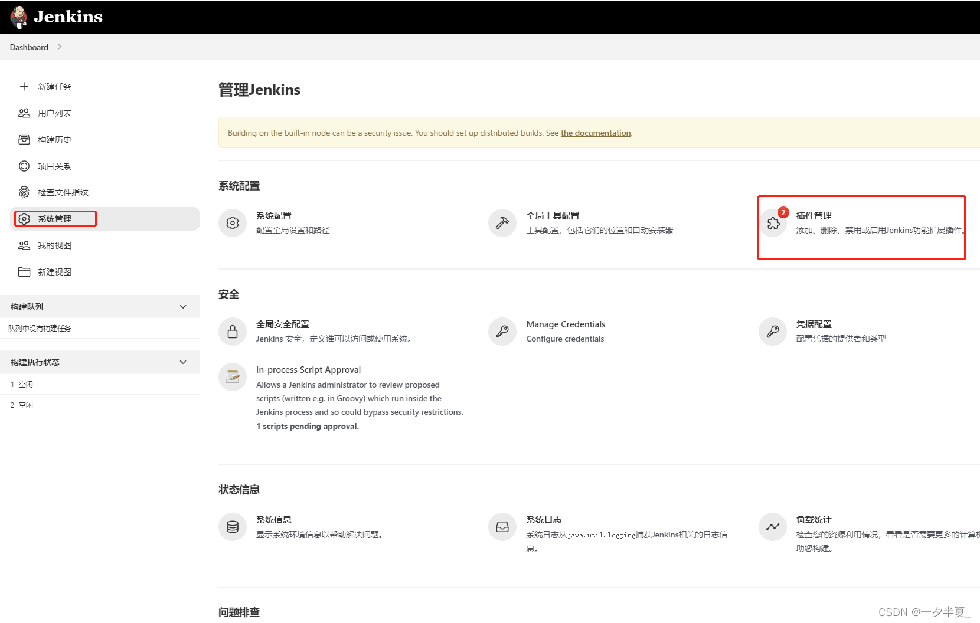Click the key icon for Manage Credentials
This screenshot has width=980, height=623.
click(x=502, y=332)
